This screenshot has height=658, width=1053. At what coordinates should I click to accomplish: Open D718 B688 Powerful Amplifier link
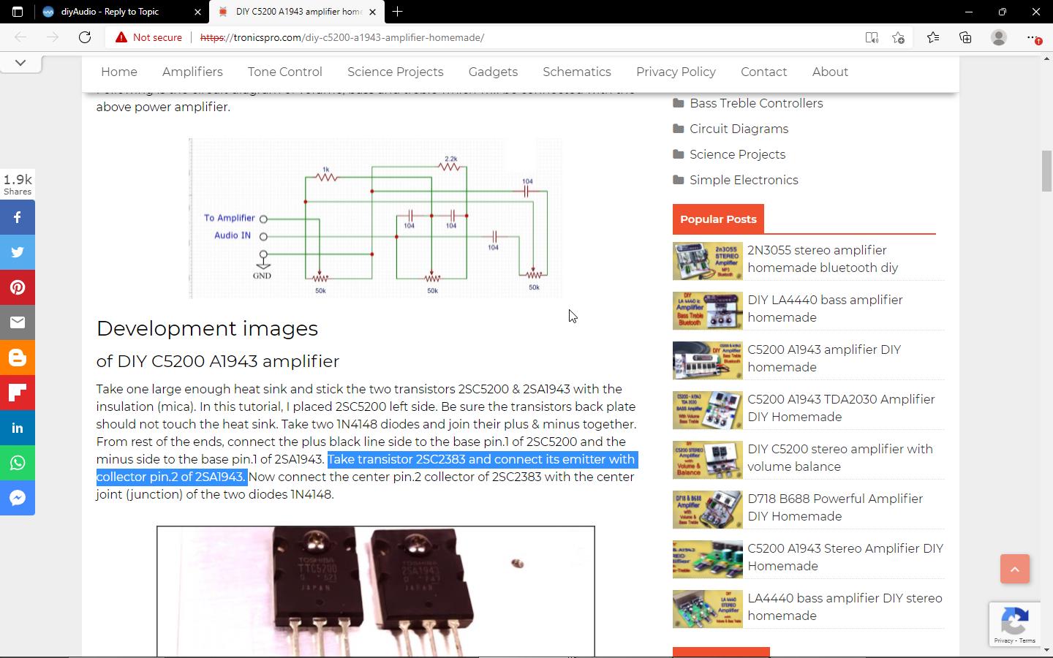coord(835,507)
